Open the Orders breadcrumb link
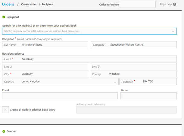Viewport: 184px width, 136px height. (x=8, y=4)
